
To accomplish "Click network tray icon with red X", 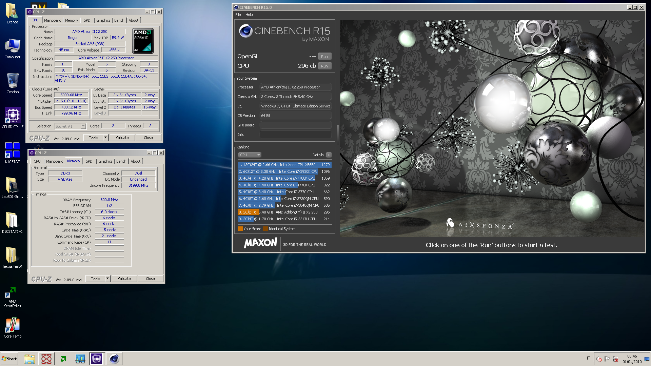I will click(616, 359).
